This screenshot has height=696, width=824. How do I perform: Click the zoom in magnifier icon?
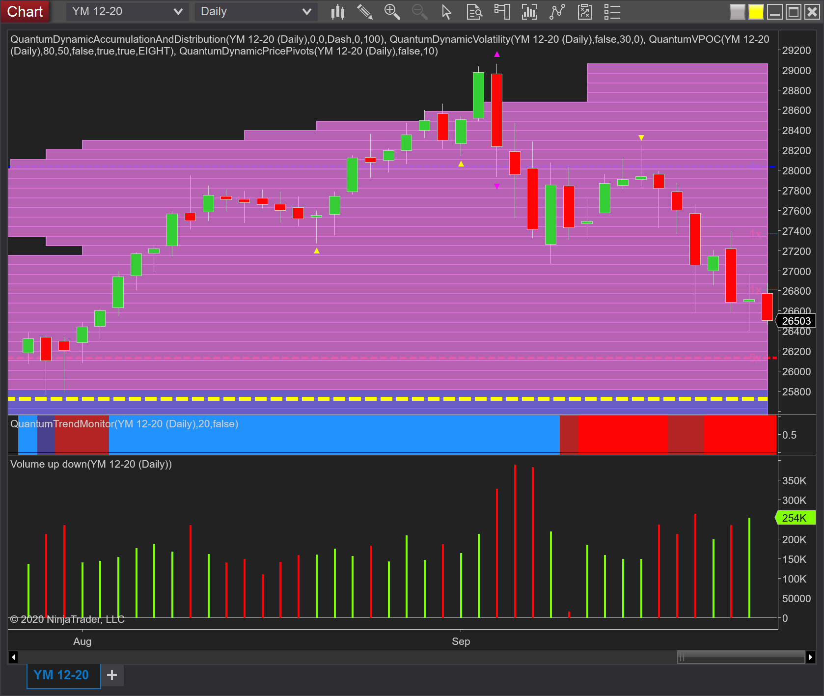392,12
